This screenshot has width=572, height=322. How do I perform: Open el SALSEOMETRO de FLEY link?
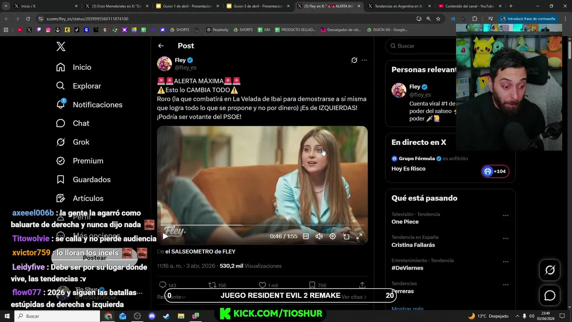point(200,251)
